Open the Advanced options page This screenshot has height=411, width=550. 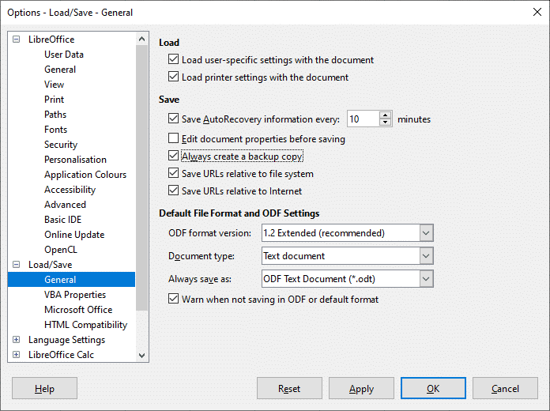[x=65, y=205]
